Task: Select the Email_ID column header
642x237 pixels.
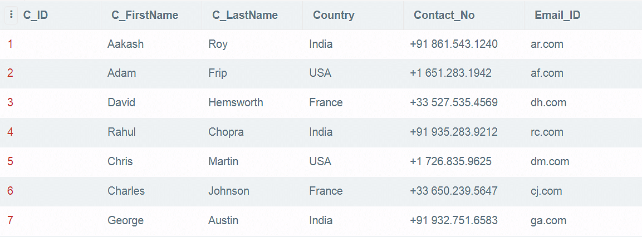Action: pos(558,15)
